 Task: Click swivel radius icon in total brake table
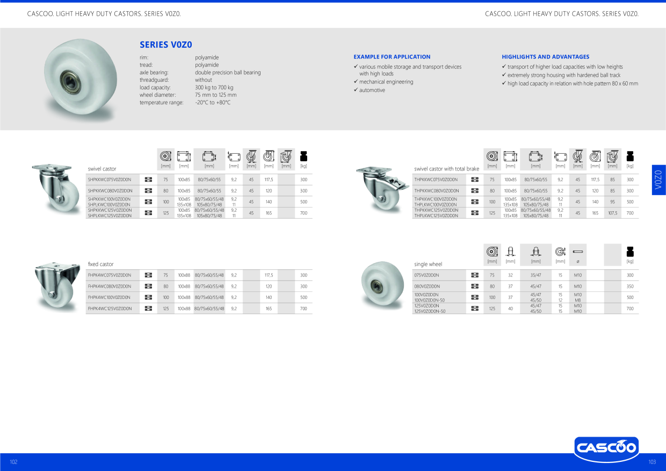pos(613,156)
